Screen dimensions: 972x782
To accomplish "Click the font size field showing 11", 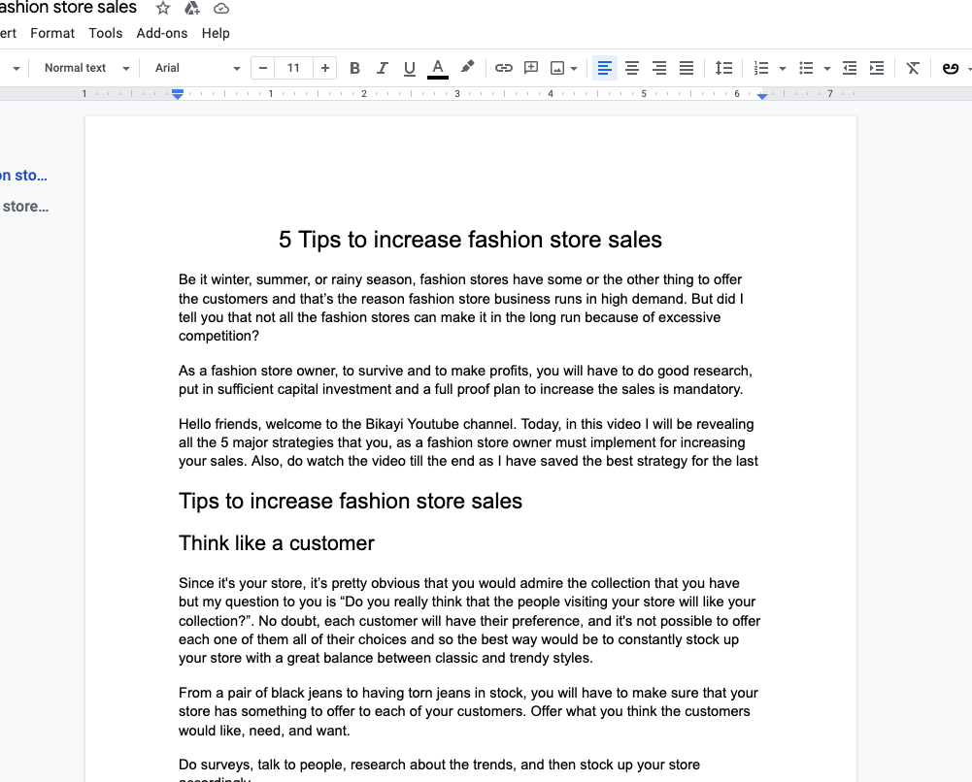I will point(294,68).
